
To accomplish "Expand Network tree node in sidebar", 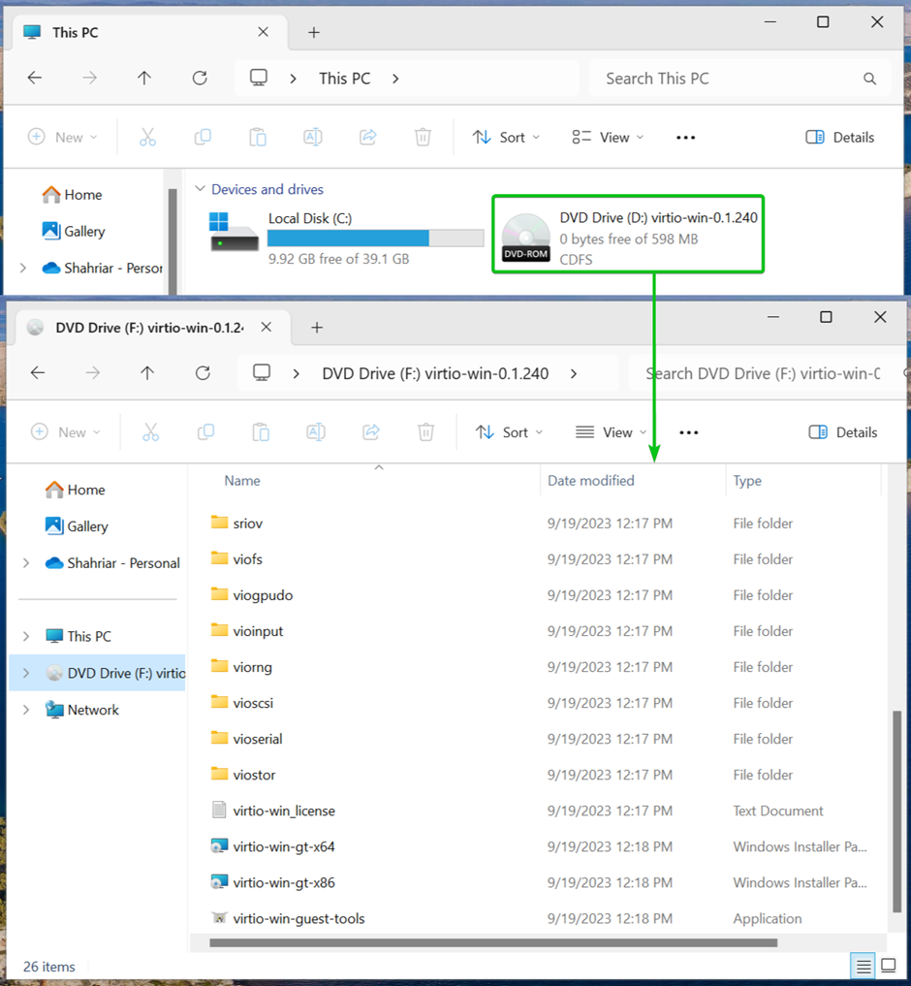I will [x=26, y=710].
